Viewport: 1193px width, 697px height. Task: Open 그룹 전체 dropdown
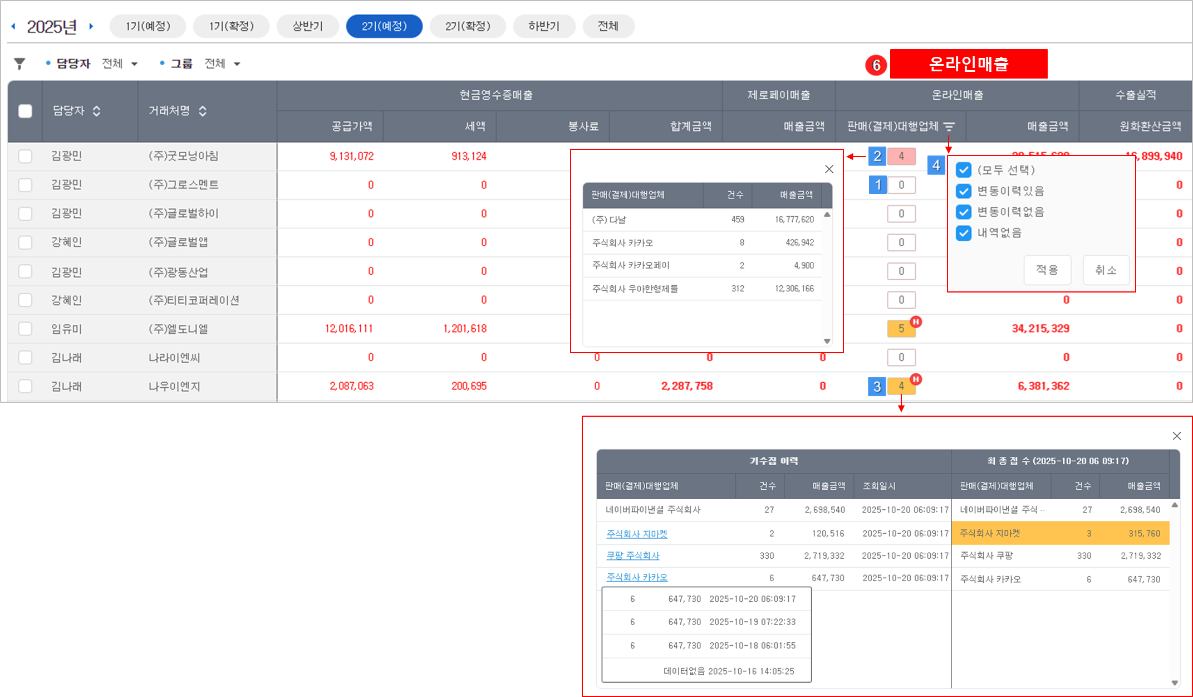pyautogui.click(x=222, y=64)
